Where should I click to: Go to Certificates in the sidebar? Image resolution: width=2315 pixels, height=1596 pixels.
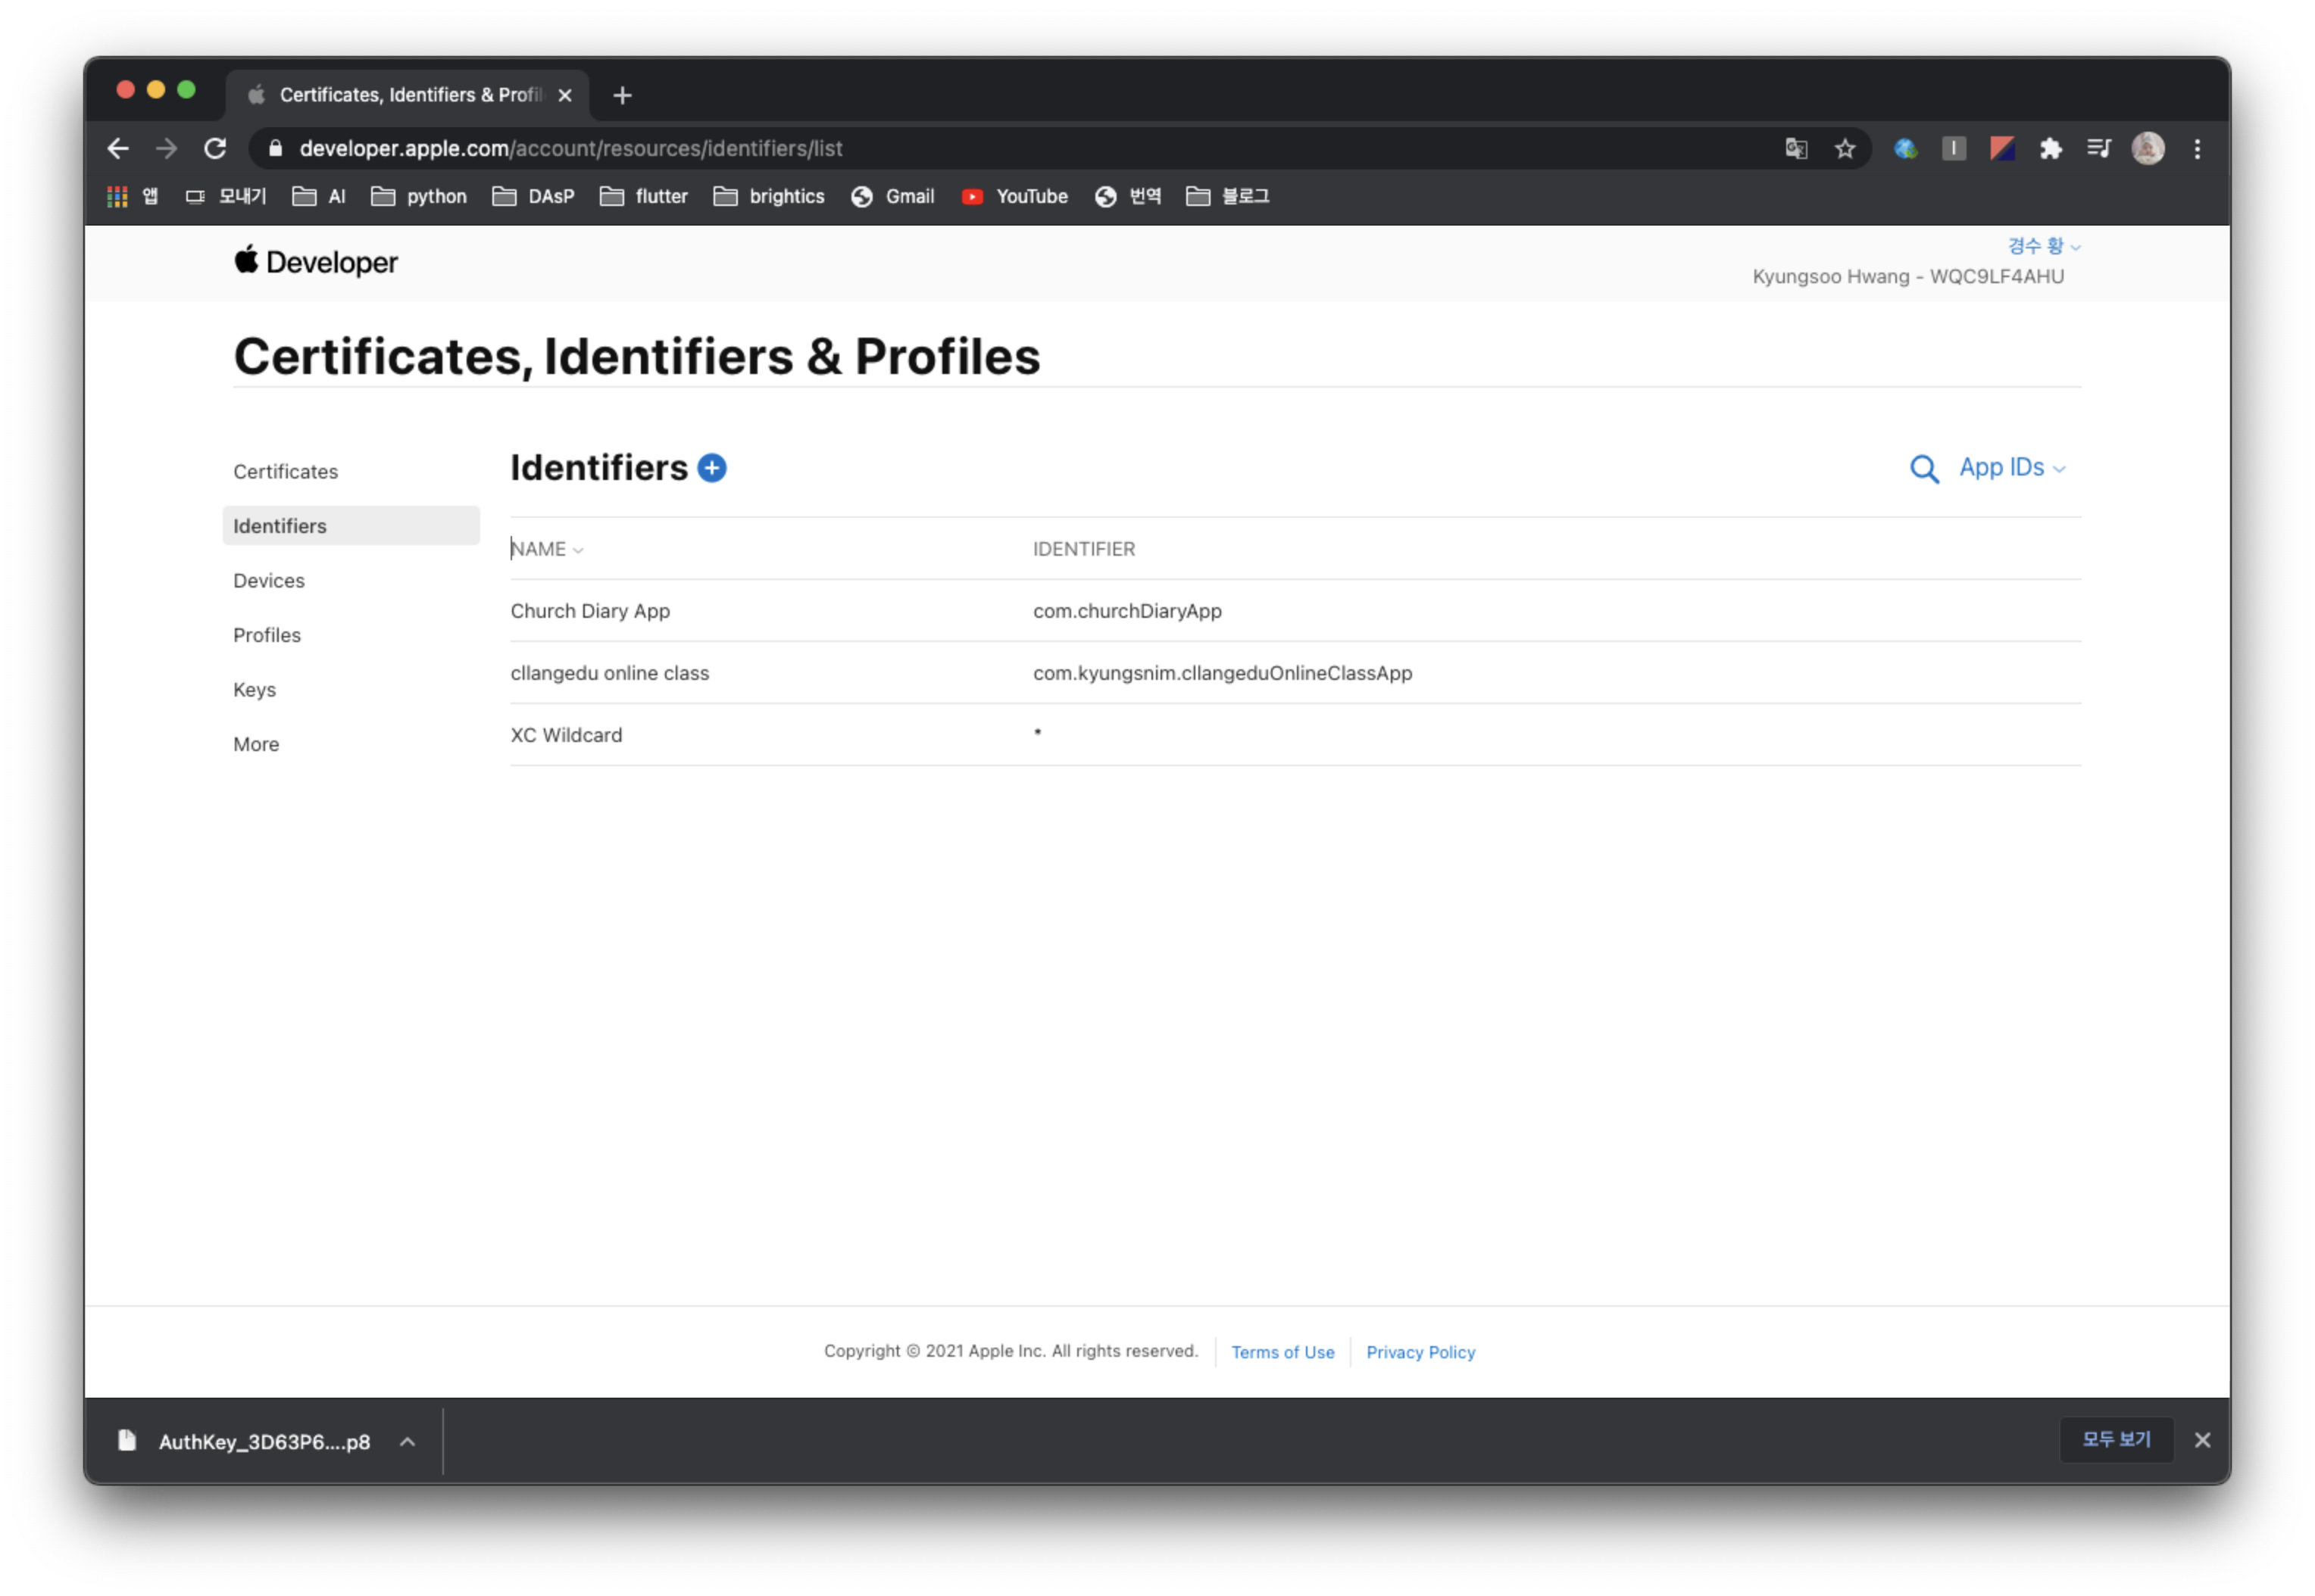coord(285,471)
